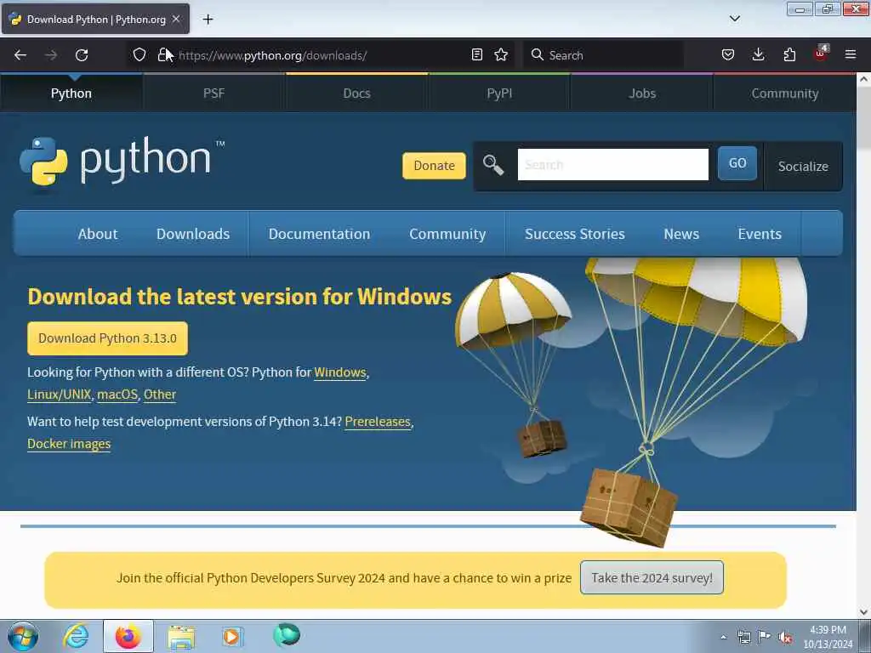Click the site padlock security icon
871x653 pixels.
[x=162, y=55]
